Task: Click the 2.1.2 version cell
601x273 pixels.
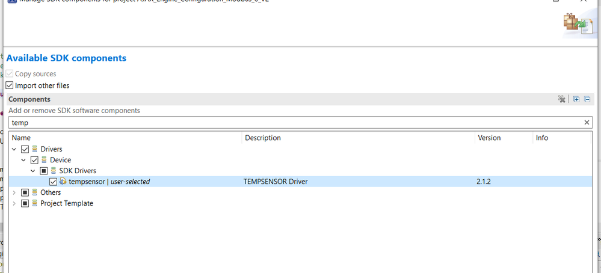Action: coord(484,182)
